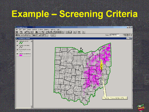Open the Draw tool dropdown in toolbar
This screenshot has width=149, height=112.
[47, 35]
